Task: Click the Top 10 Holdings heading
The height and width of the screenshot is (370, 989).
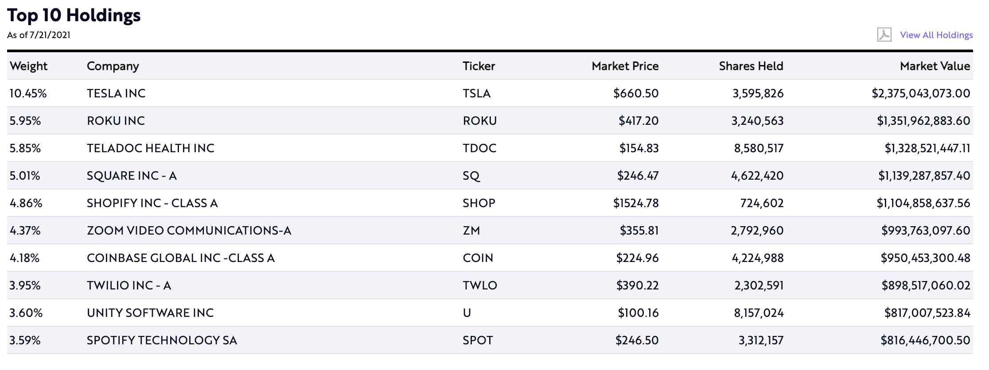Action: tap(74, 15)
